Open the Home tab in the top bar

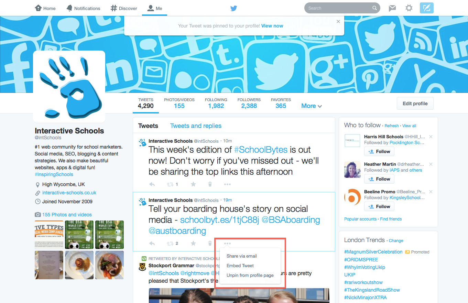[45, 8]
